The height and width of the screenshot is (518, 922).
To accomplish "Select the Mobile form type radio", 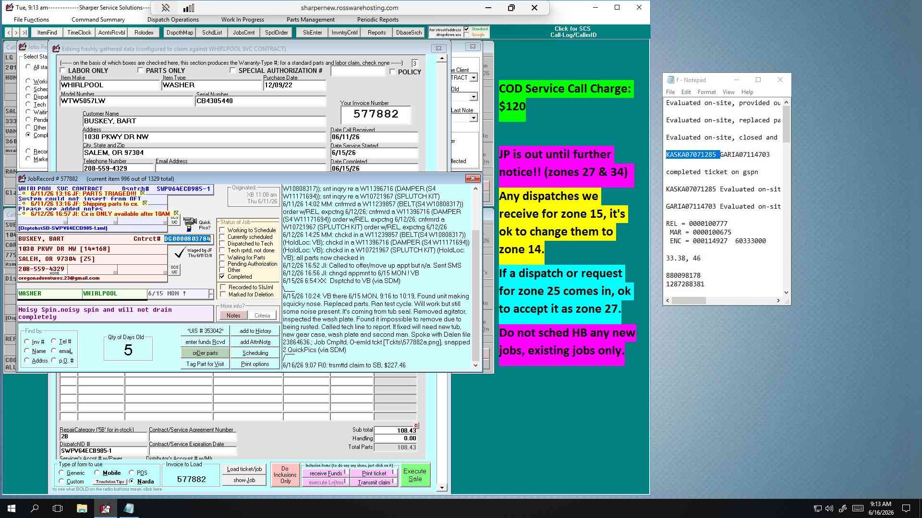I will click(x=97, y=472).
